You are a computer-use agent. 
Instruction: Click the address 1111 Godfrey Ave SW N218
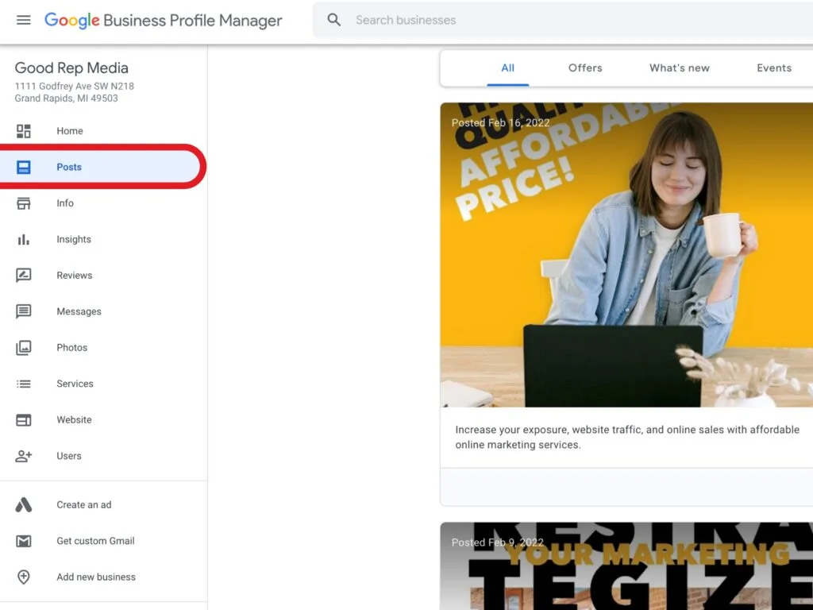(74, 86)
